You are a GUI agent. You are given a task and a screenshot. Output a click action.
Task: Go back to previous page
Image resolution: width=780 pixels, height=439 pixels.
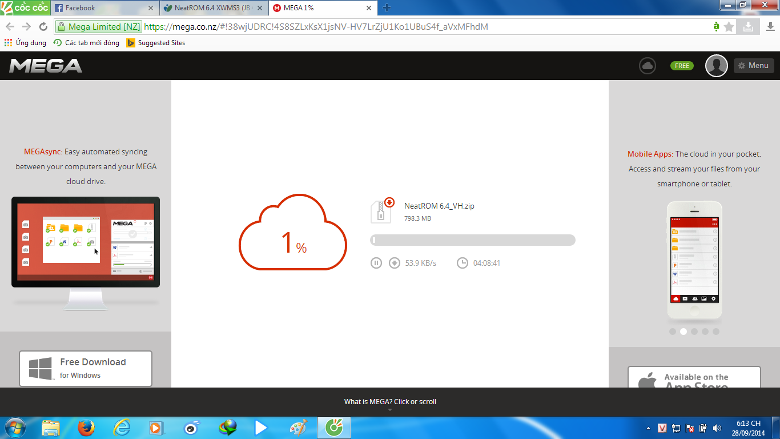pyautogui.click(x=10, y=26)
